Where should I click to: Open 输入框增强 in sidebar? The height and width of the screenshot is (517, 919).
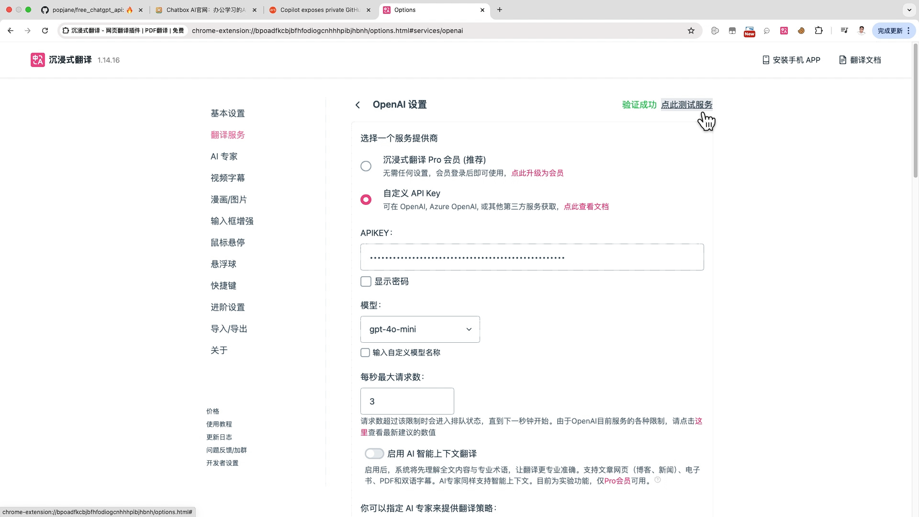coord(232,221)
